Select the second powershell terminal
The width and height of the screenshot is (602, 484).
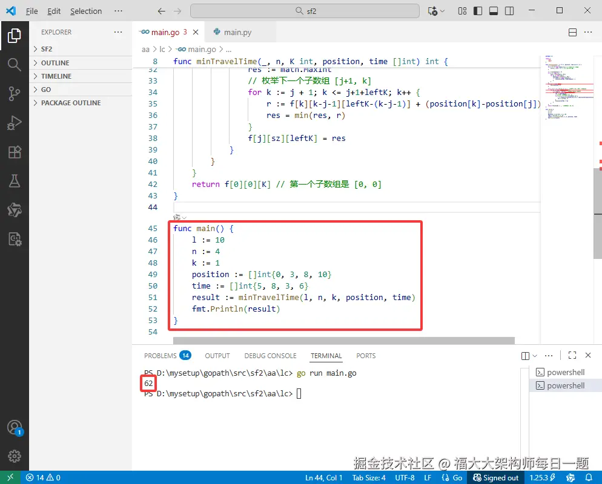[565, 385]
